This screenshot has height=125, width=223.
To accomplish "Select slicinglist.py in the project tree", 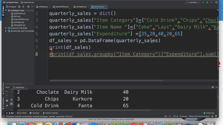I will (x=18, y=25).
